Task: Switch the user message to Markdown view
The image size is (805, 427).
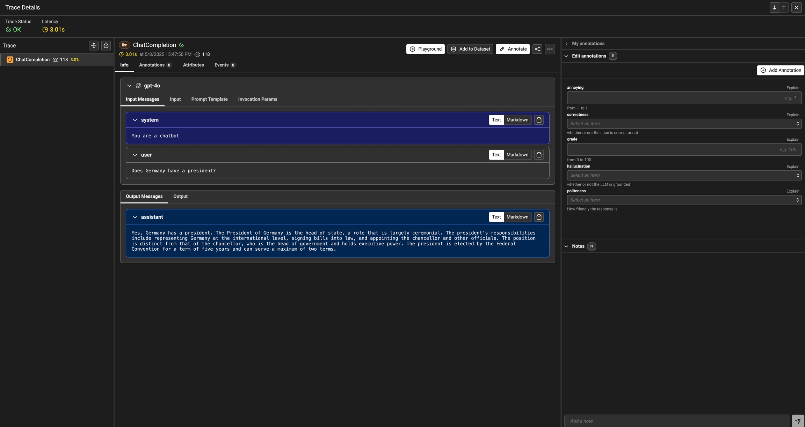Action: point(517,155)
